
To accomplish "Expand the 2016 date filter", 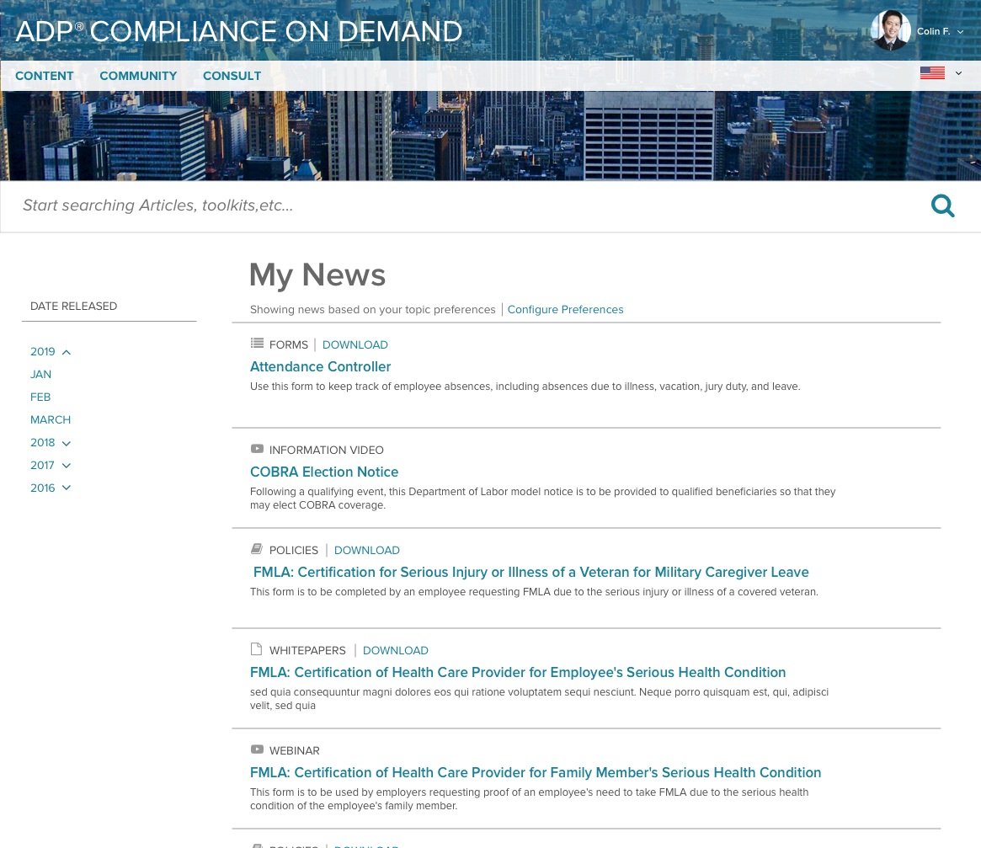I will pos(67,488).
